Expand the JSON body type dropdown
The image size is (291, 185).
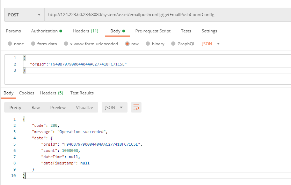coord(211,44)
